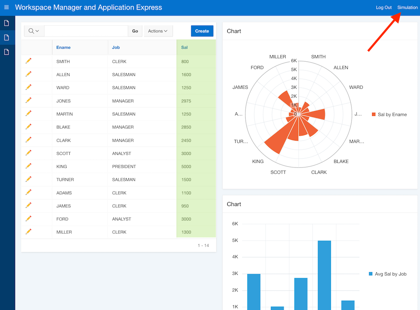This screenshot has width=420, height=310.
Task: Open the Actions dropdown menu
Action: (x=158, y=31)
